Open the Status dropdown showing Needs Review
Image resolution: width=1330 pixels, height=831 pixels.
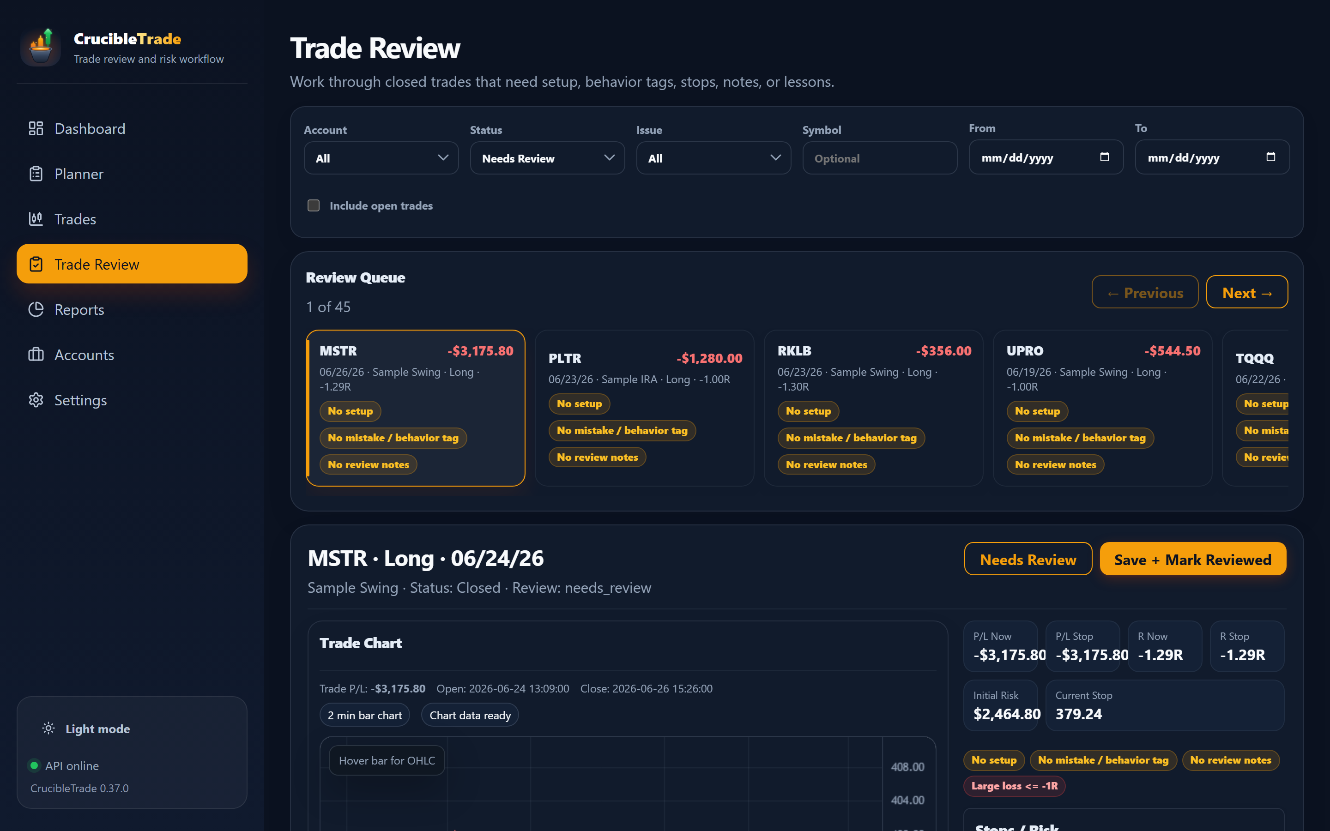pyautogui.click(x=547, y=158)
